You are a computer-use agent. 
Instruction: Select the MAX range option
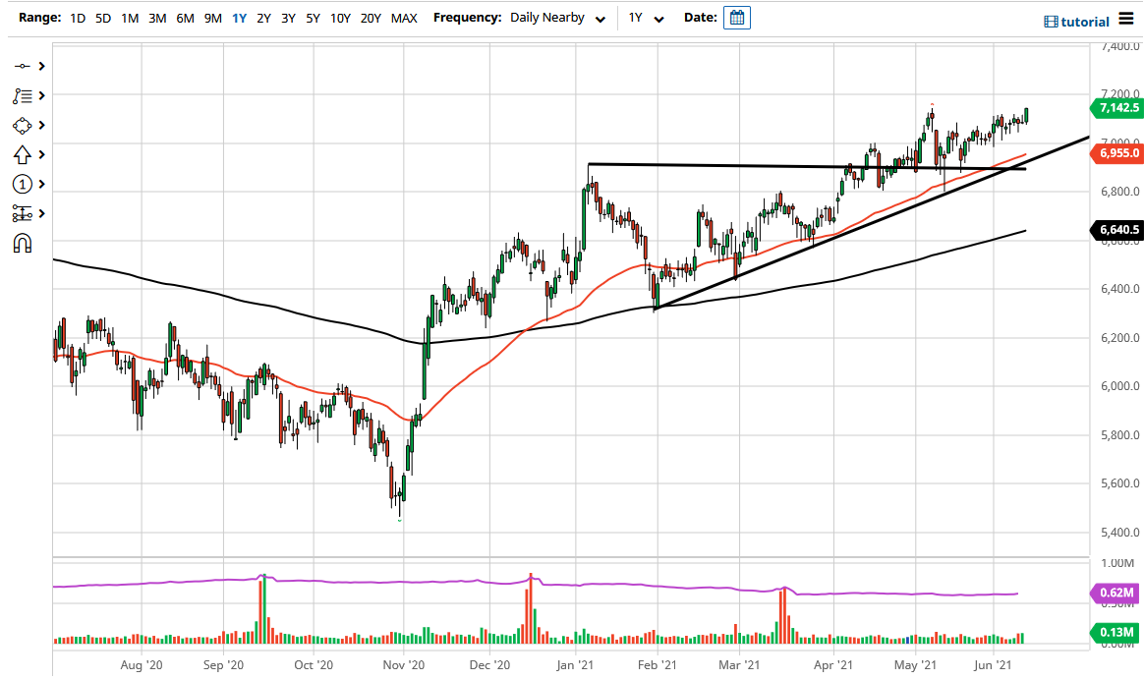403,17
